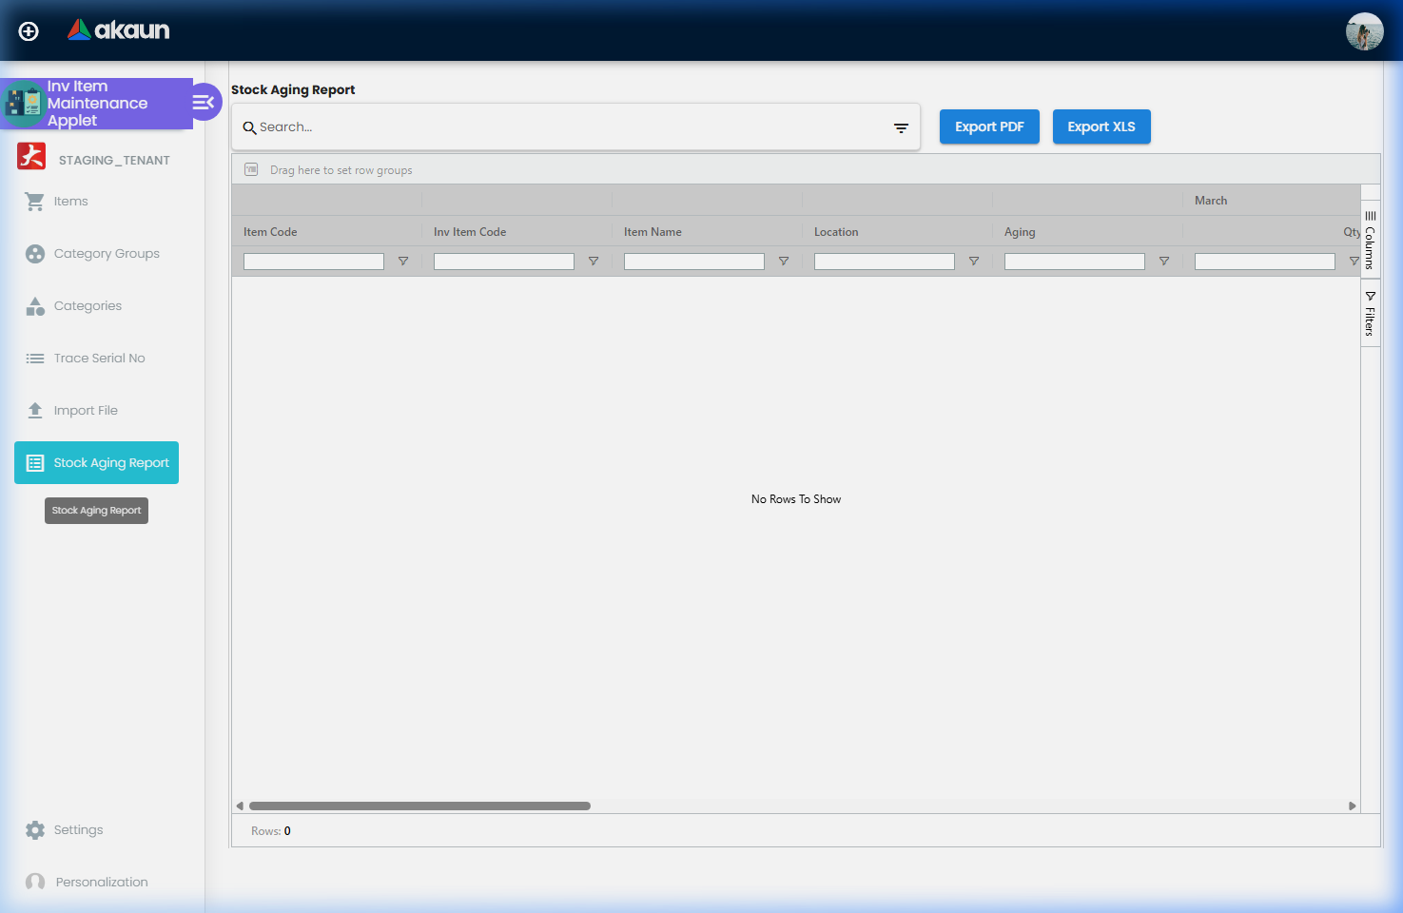This screenshot has height=913, width=1403.
Task: Collapse the sidebar menu toggle
Action: click(205, 102)
